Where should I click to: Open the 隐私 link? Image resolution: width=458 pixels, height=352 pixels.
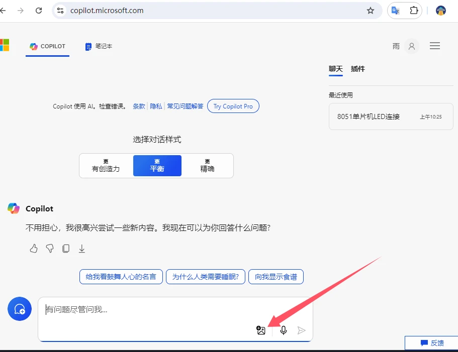pyautogui.click(x=156, y=106)
